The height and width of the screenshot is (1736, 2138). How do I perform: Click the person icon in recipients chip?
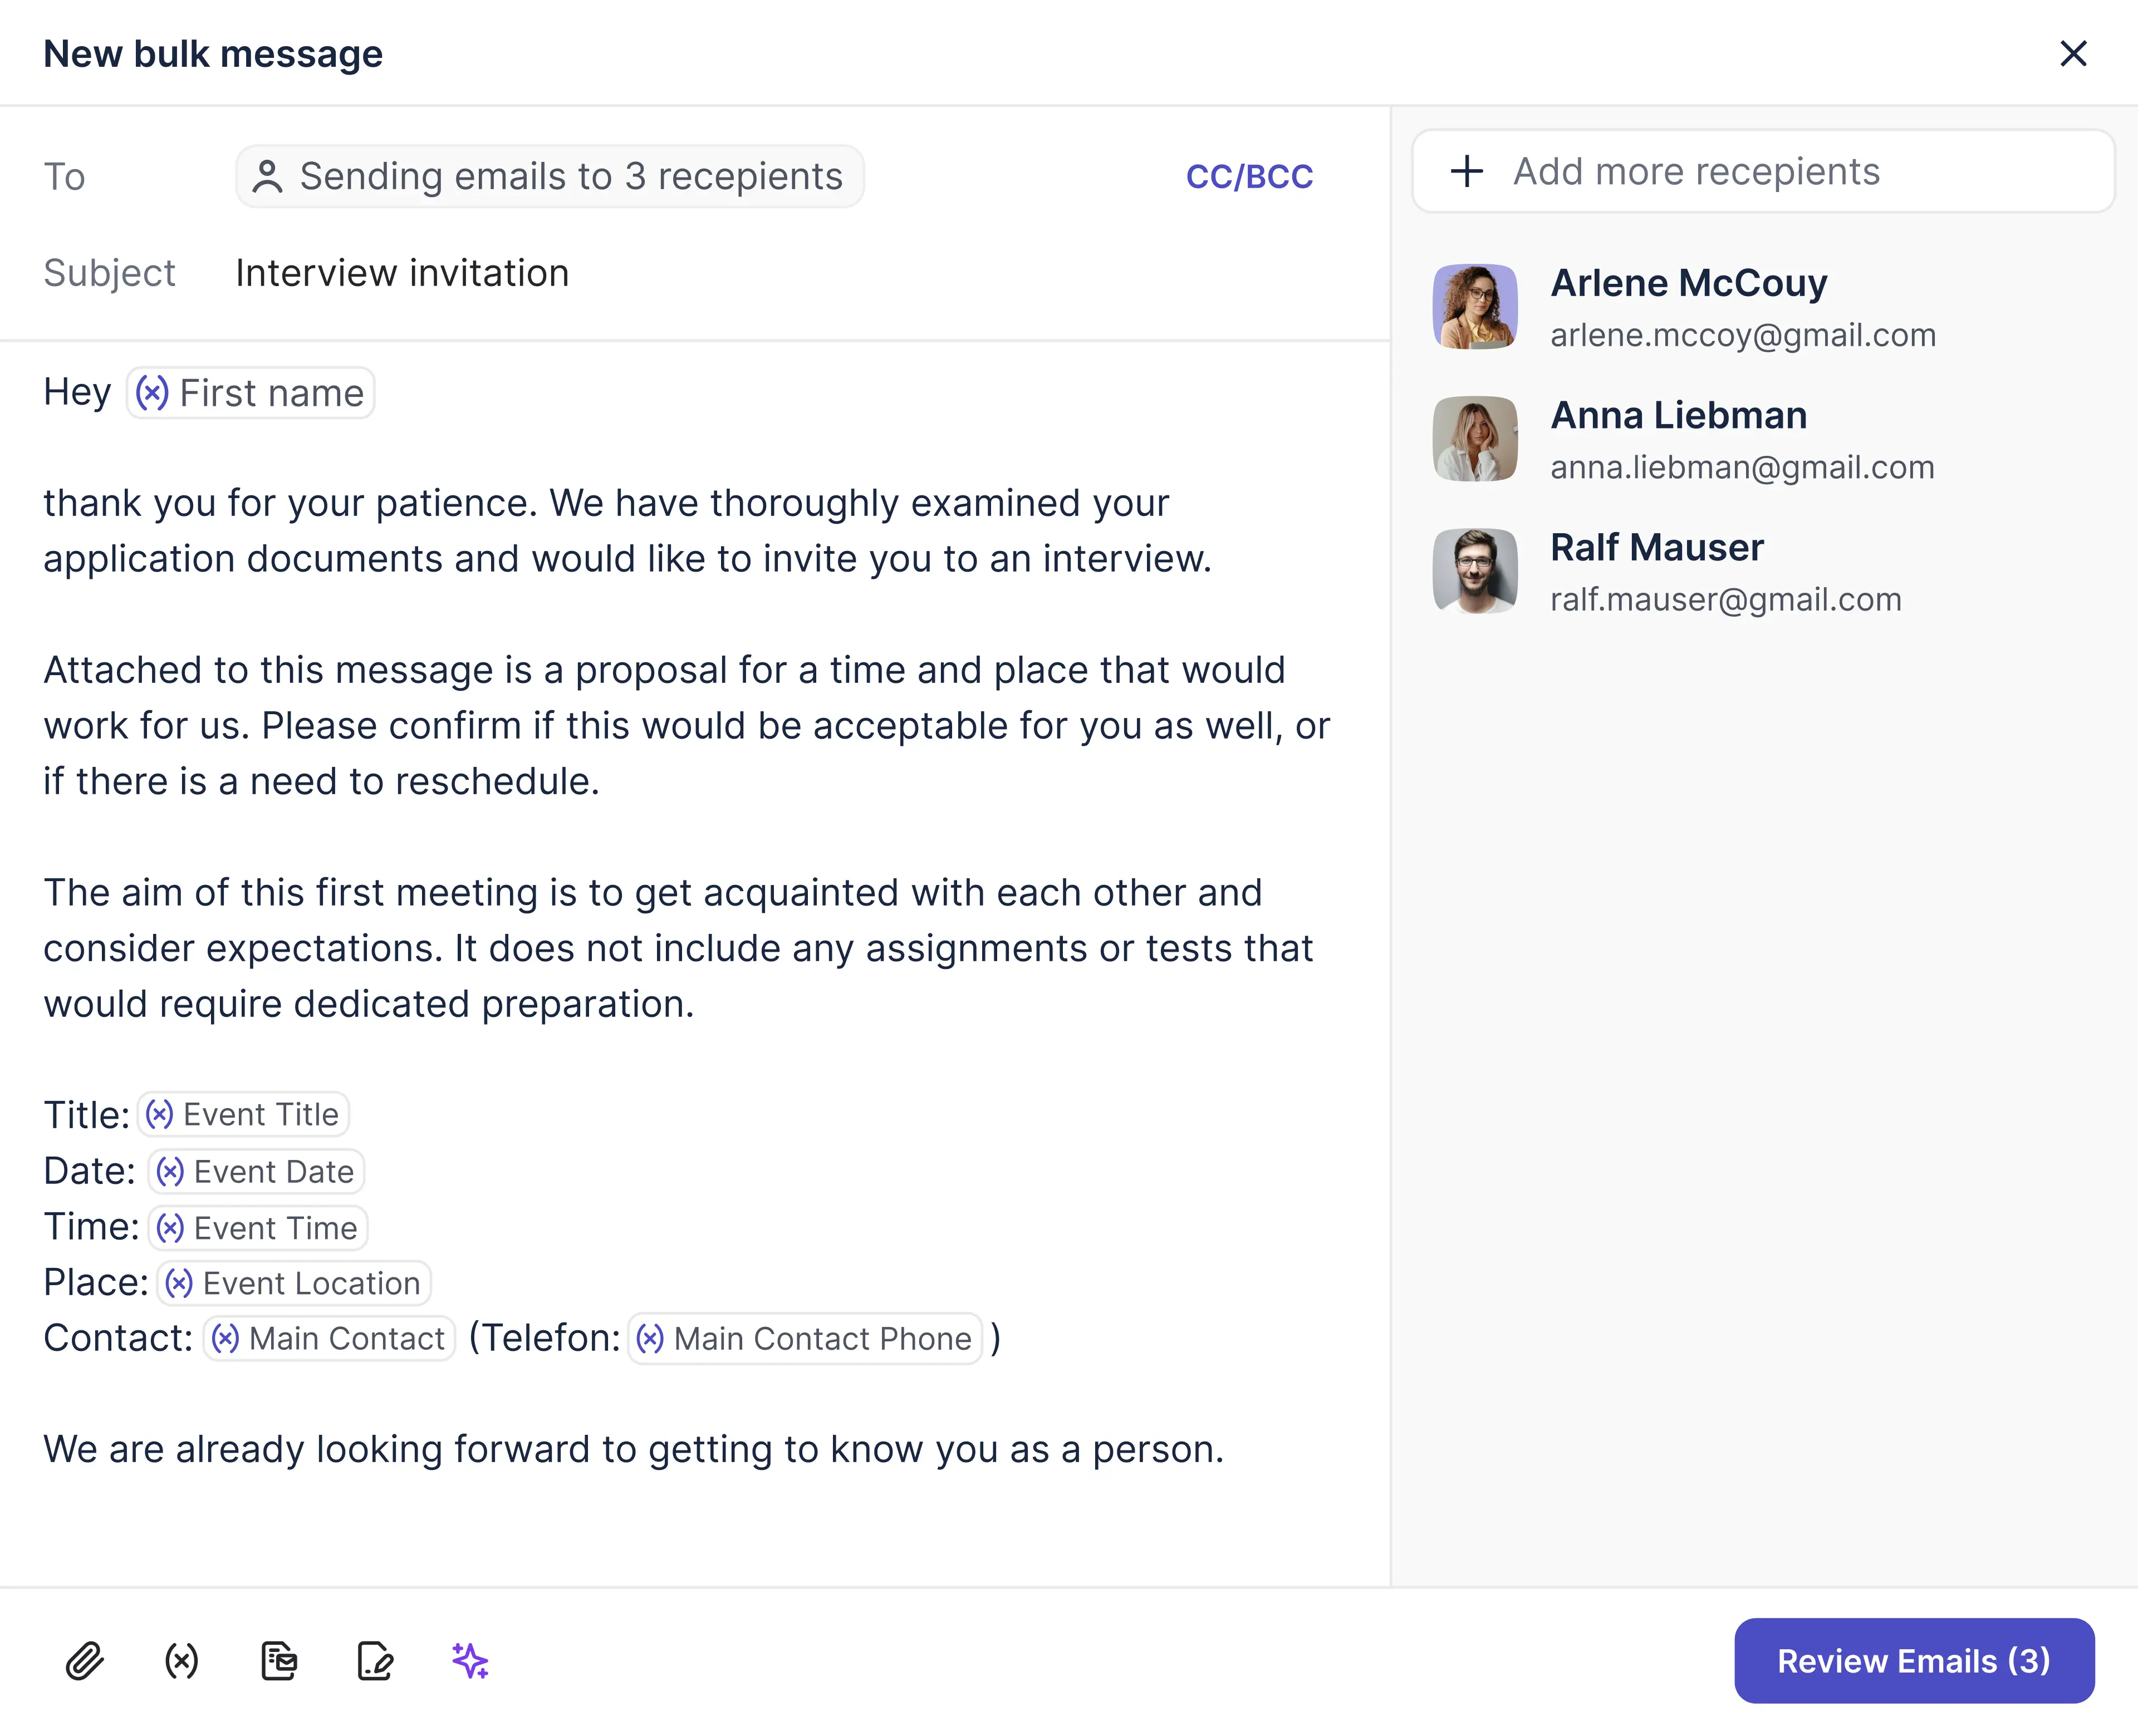pos(267,176)
